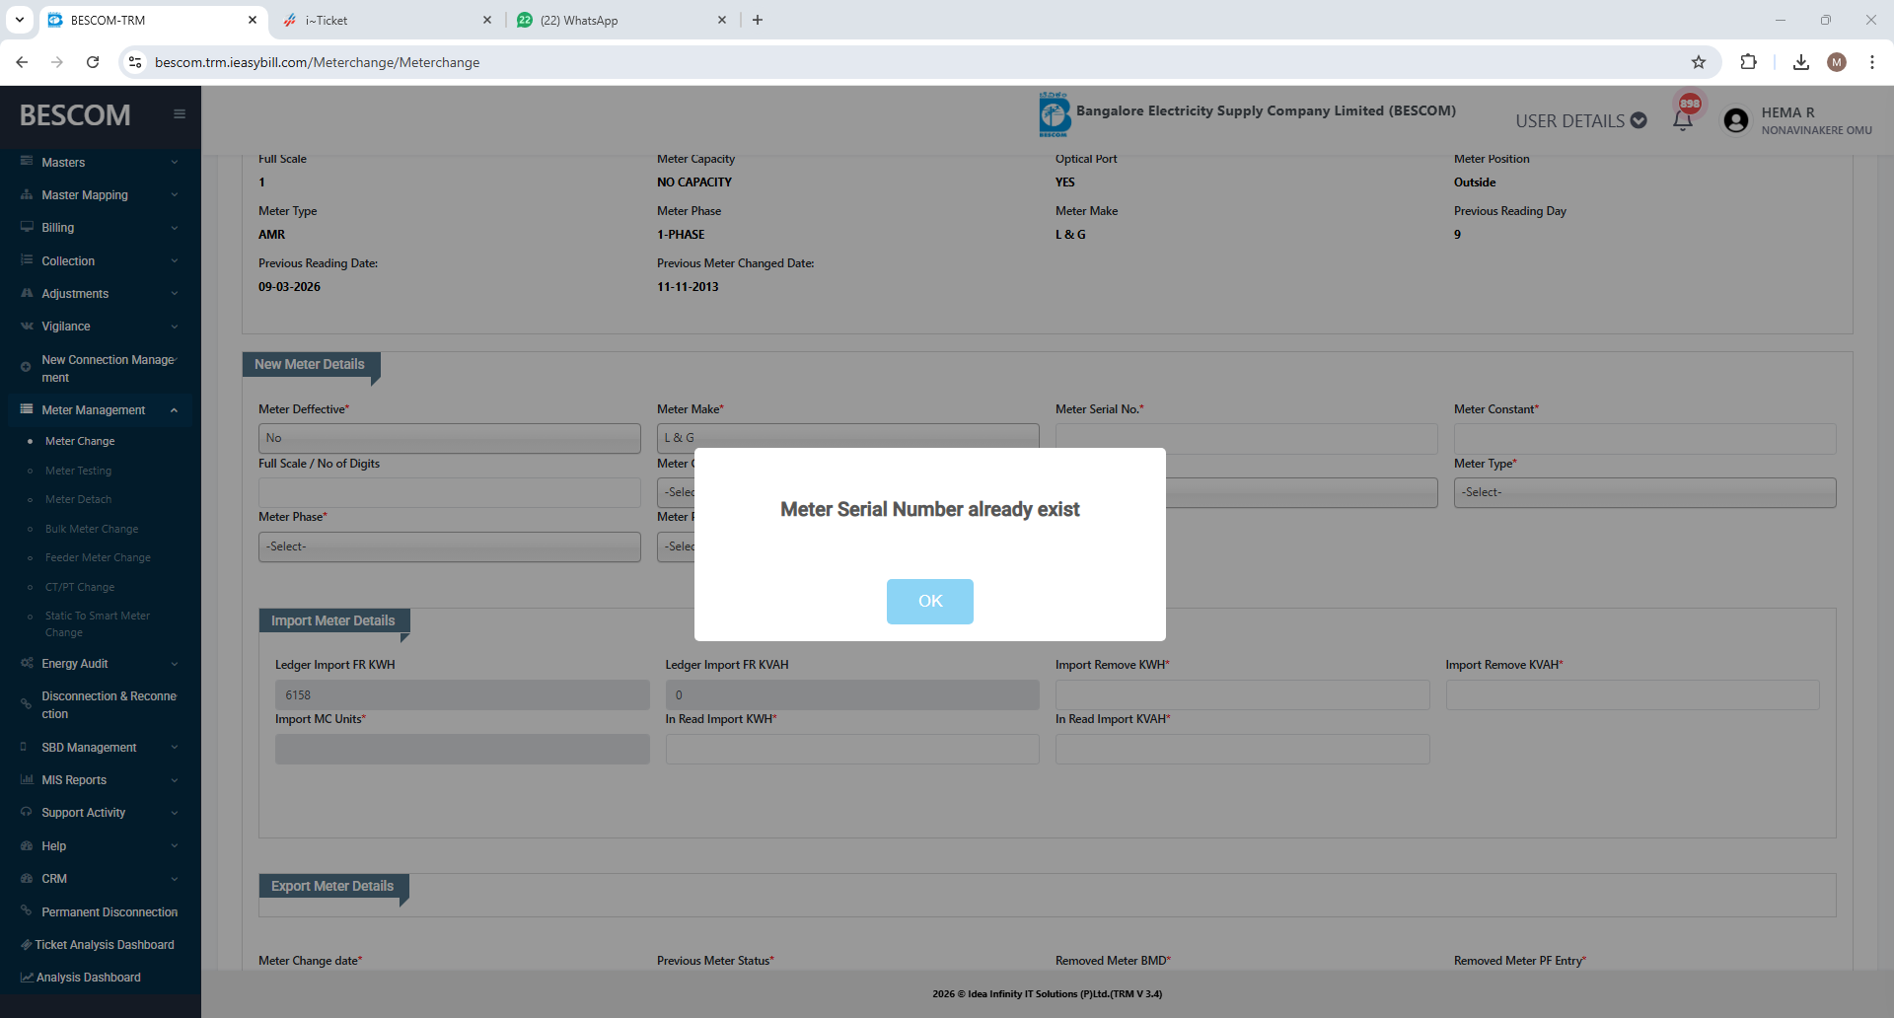
Task: Open the notifications bell icon
Action: pyautogui.click(x=1683, y=120)
